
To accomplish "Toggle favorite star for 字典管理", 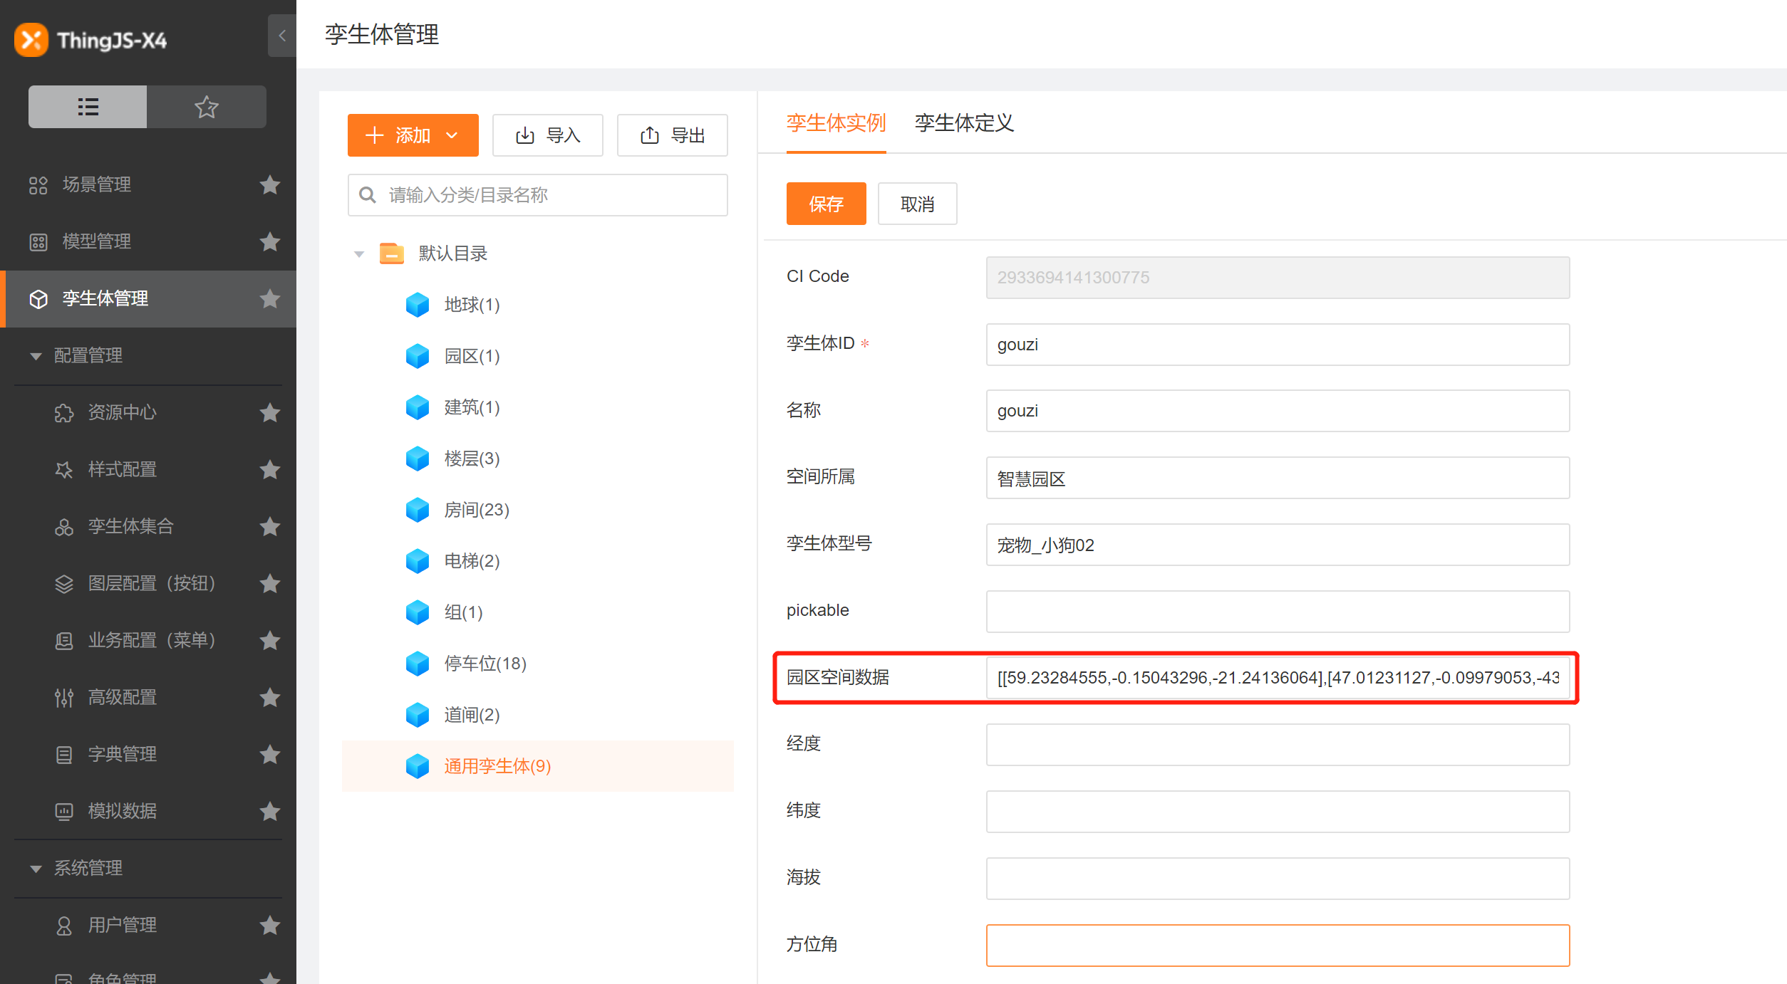I will pos(269,754).
